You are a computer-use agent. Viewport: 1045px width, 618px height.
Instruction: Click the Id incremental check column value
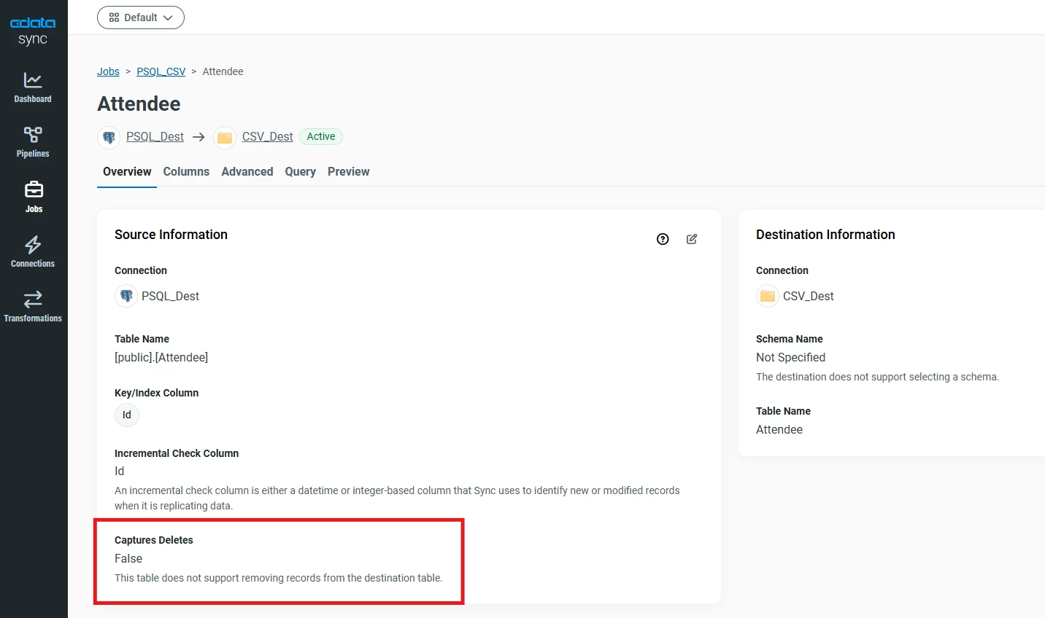click(120, 471)
